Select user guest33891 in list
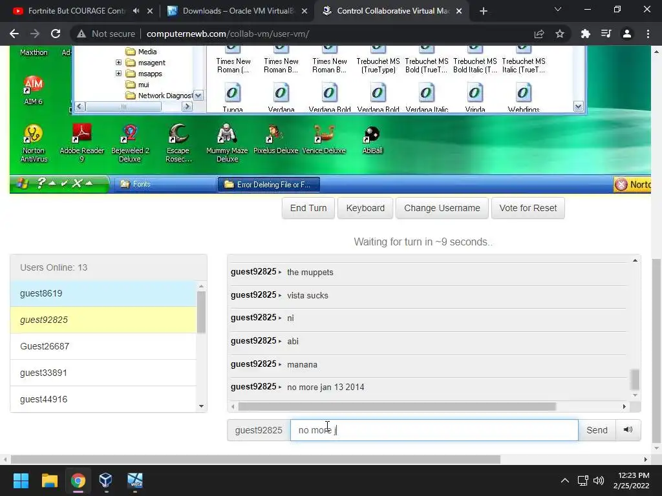 tap(103, 373)
